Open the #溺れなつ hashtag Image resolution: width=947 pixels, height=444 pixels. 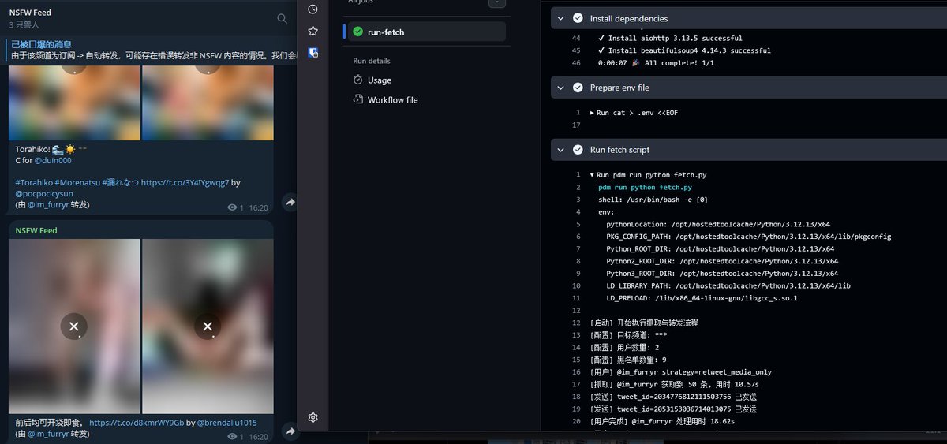coord(120,182)
